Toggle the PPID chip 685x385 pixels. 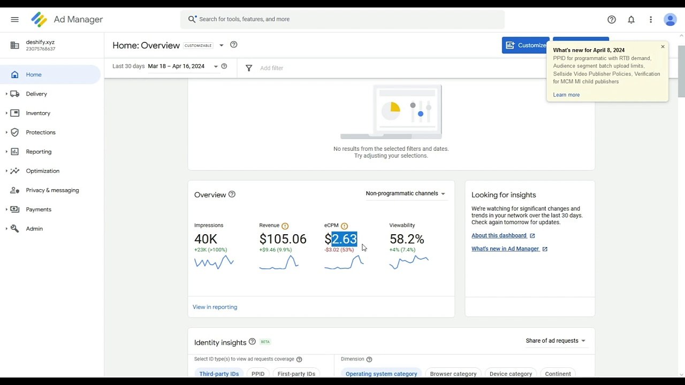[258, 374]
